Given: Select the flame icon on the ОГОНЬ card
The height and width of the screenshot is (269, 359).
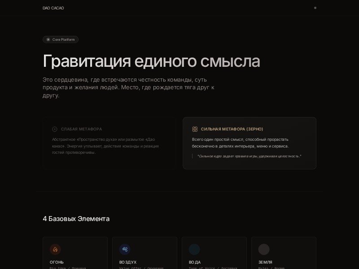Looking at the screenshot, I should 55,249.
